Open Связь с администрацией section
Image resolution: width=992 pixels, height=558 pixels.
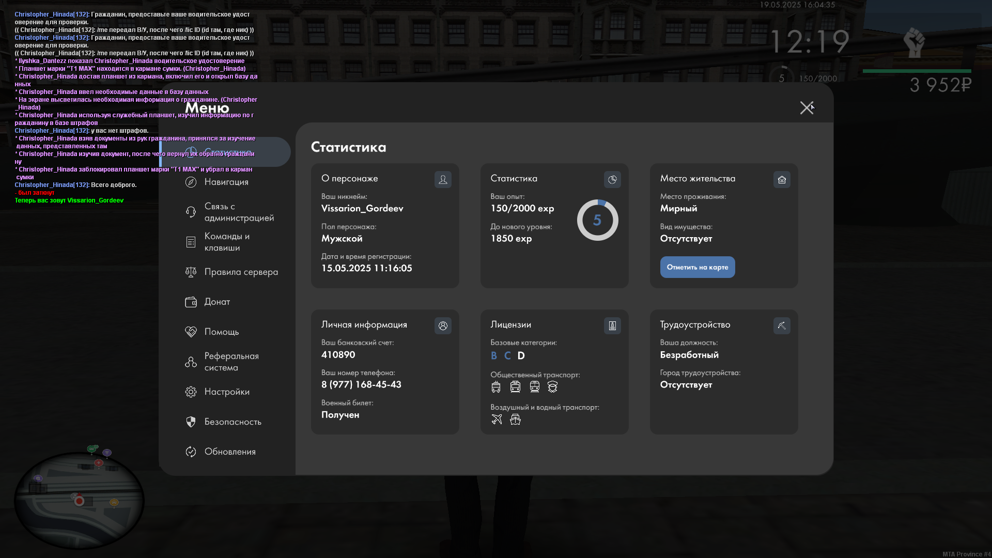pos(239,212)
